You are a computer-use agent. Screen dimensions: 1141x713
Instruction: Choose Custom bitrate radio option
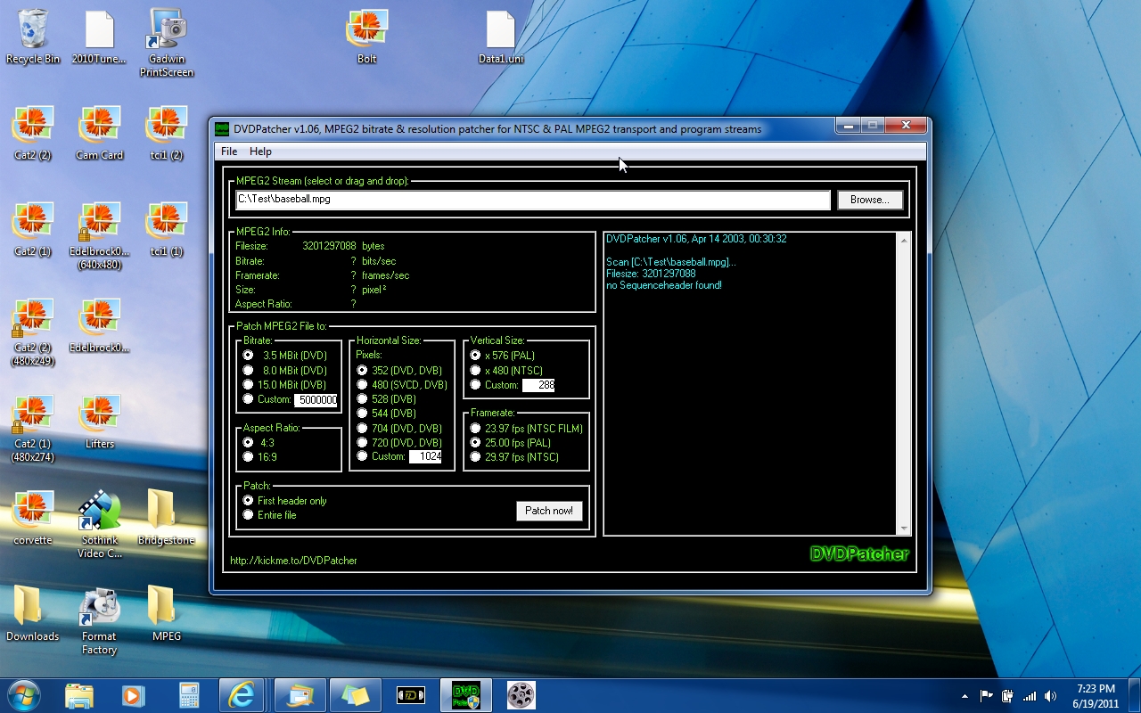click(249, 399)
